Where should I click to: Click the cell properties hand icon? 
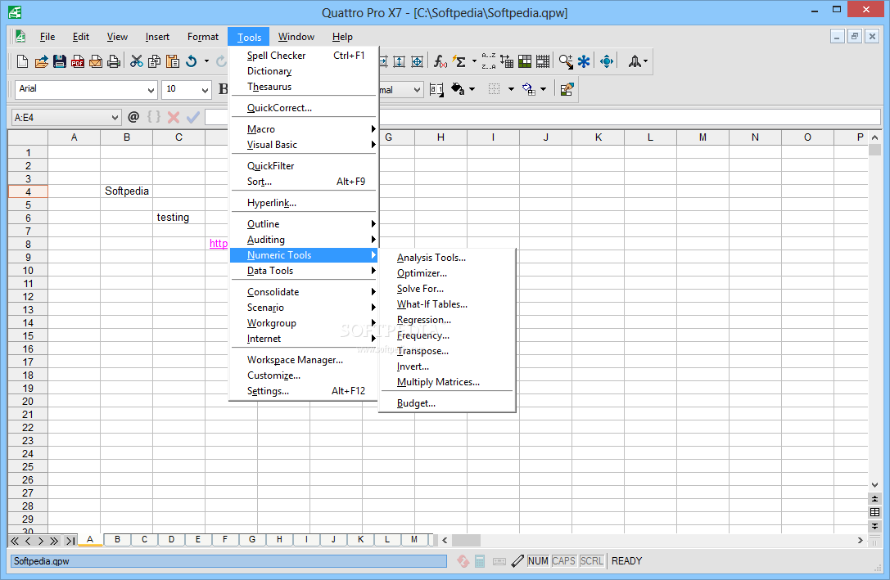coord(567,89)
